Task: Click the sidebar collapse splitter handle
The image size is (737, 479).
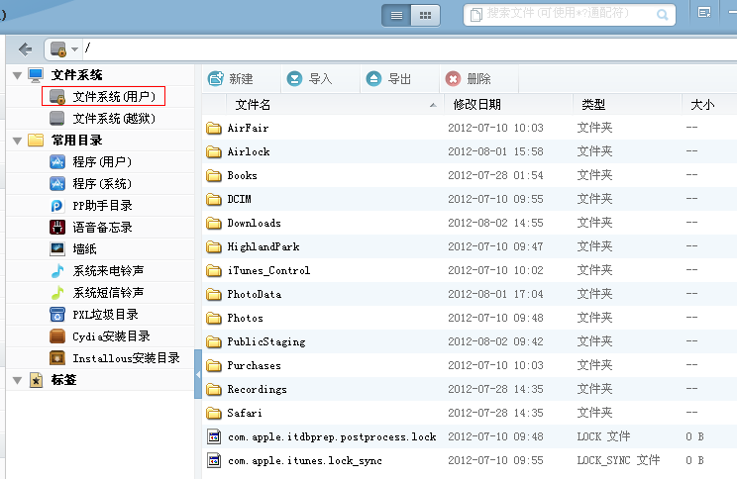Action: [x=197, y=376]
